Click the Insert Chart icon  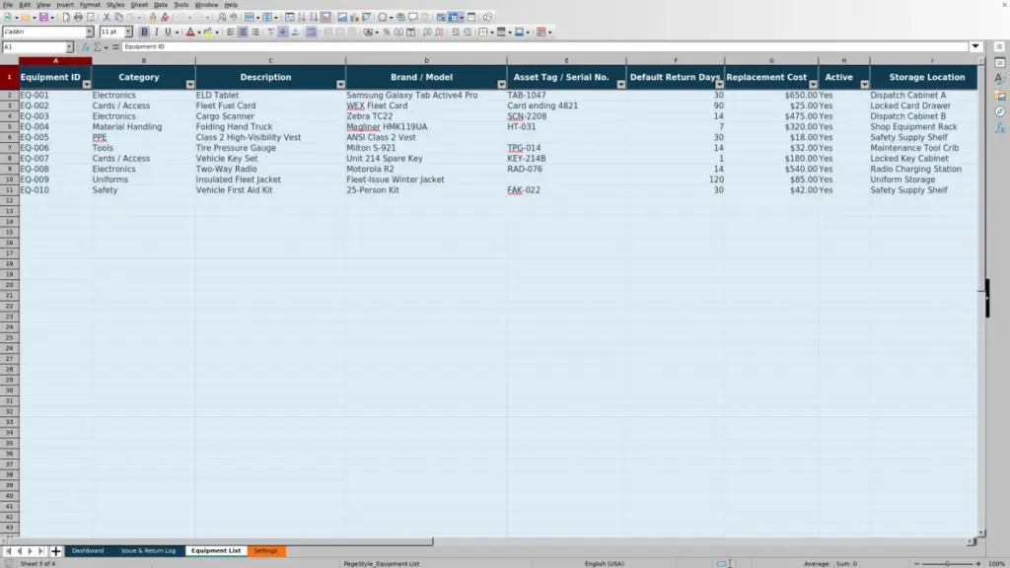[x=354, y=18]
